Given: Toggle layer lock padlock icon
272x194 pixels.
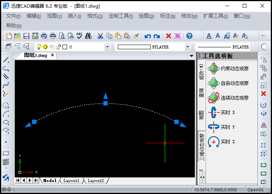Looking at the screenshot, I should pyautogui.click(x=59, y=47).
